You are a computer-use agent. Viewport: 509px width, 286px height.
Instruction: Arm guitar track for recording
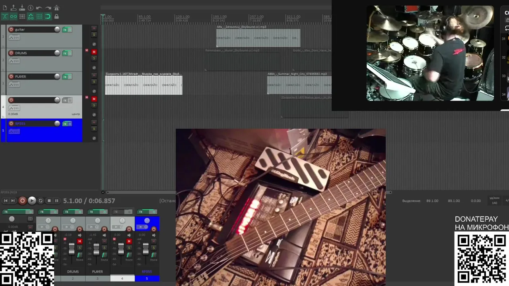click(11, 29)
